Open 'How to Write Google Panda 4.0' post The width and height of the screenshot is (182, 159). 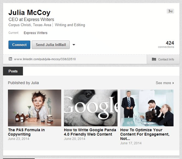pos(90,132)
